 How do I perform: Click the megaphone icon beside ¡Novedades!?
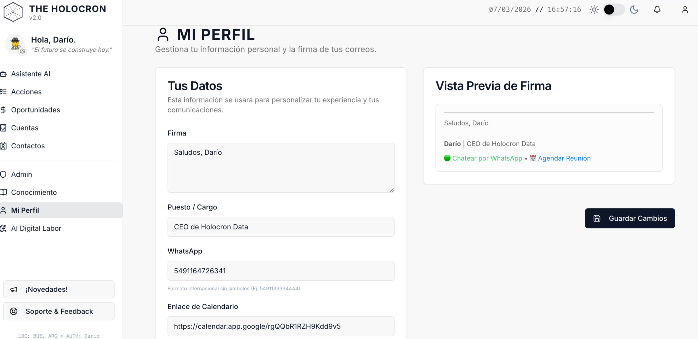click(13, 289)
